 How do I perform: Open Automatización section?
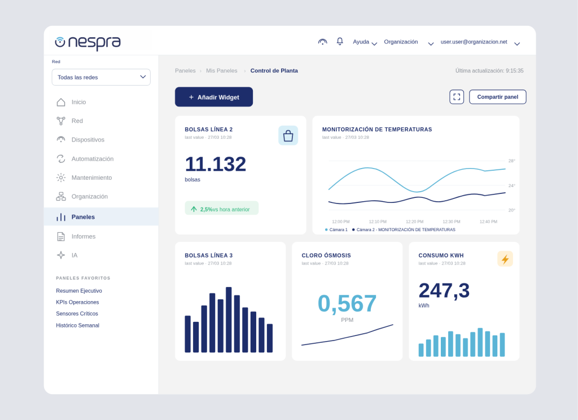[x=101, y=158]
